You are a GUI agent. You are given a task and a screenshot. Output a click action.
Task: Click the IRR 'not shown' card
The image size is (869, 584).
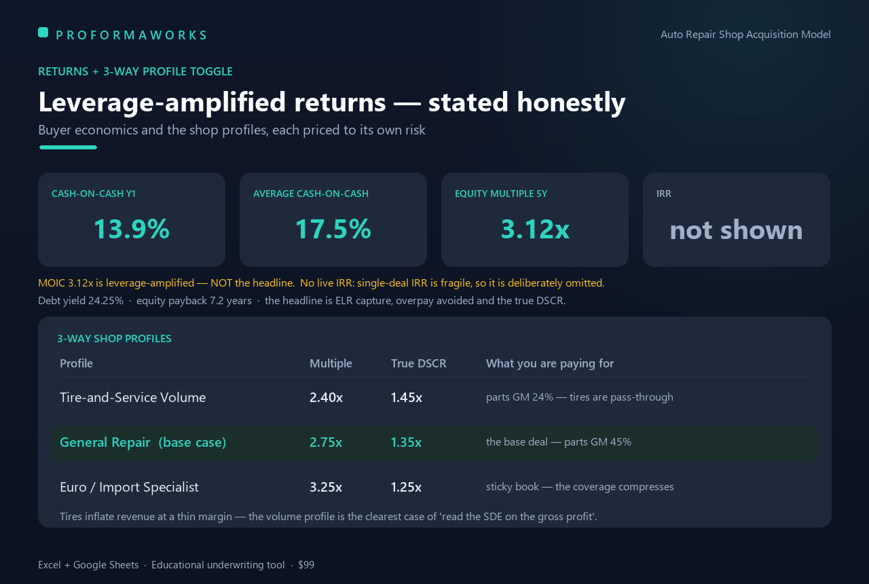(x=737, y=219)
